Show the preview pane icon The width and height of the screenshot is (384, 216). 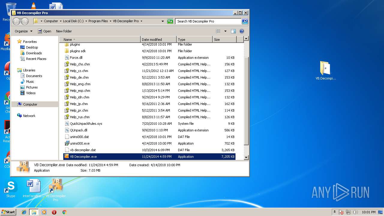[233, 31]
